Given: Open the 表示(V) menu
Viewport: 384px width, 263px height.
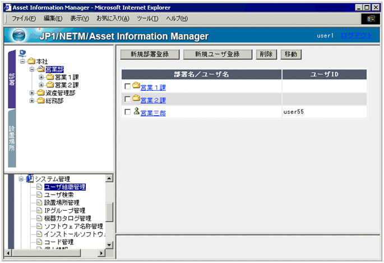Looking at the screenshot, I should 80,19.
